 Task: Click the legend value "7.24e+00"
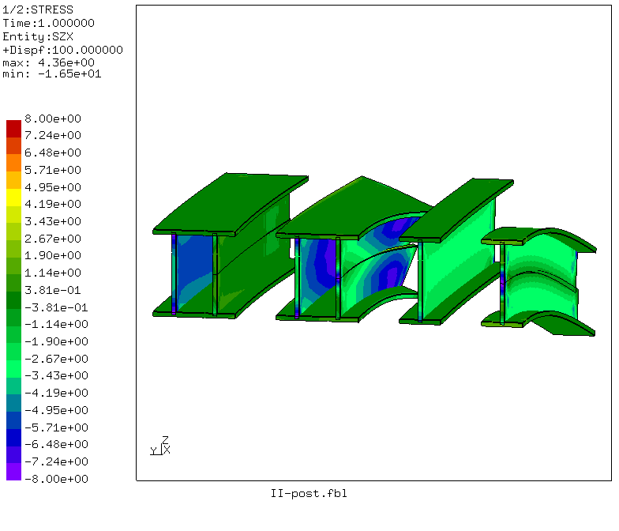53,135
